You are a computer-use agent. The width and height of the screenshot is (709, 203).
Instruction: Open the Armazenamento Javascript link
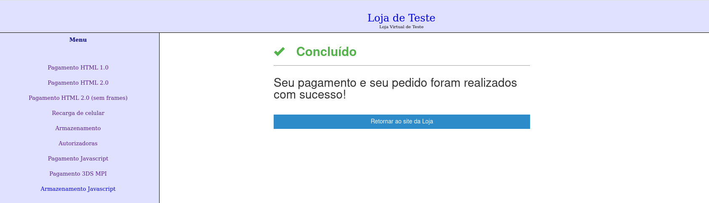click(78, 189)
